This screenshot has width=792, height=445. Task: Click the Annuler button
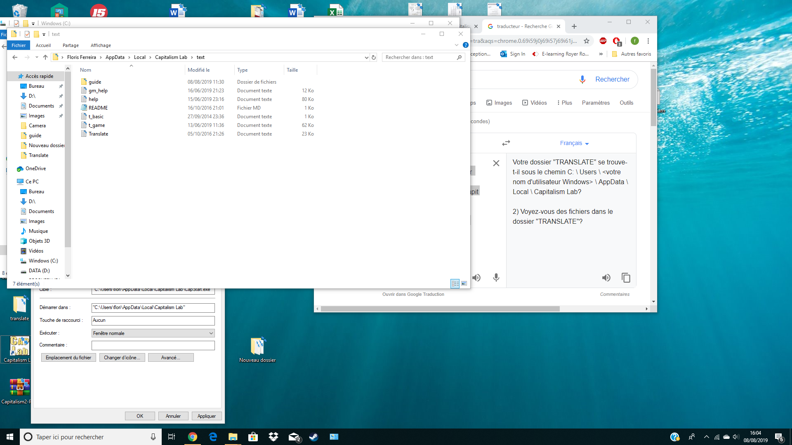pos(173,416)
